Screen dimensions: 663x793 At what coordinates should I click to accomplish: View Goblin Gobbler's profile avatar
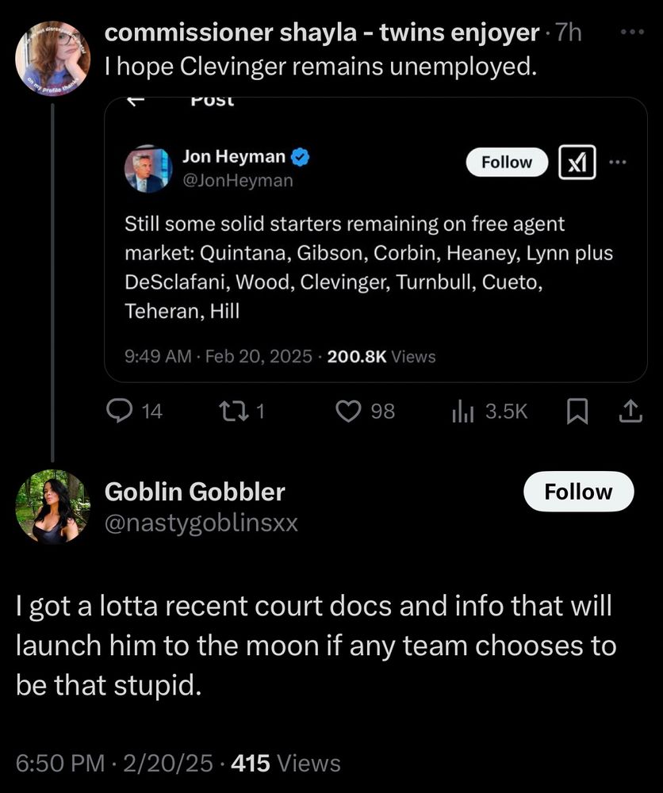(52, 506)
